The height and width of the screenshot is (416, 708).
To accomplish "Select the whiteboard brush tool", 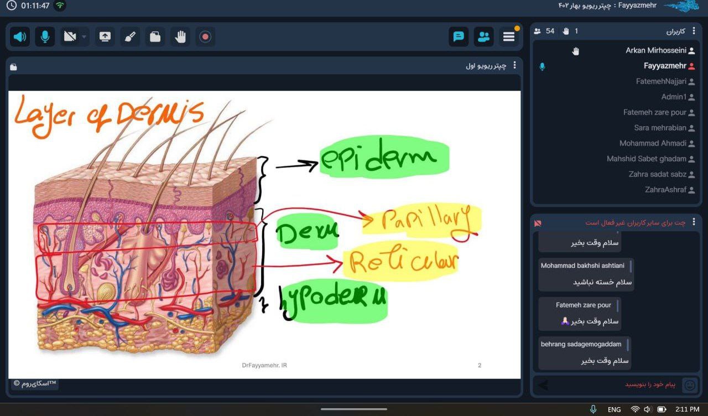I will [x=130, y=37].
